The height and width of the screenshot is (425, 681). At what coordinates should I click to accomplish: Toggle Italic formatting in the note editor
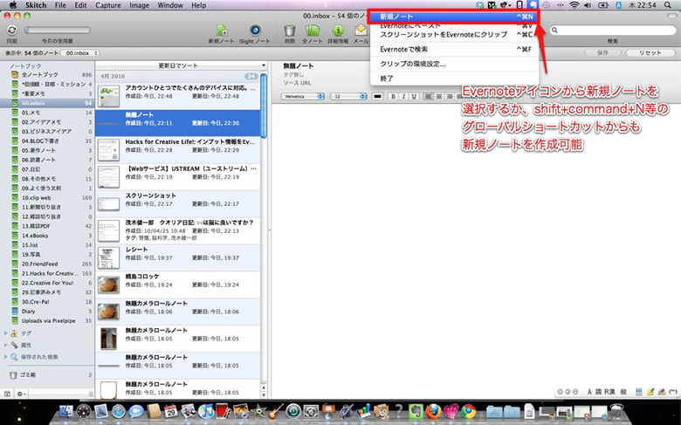pyautogui.click(x=403, y=96)
